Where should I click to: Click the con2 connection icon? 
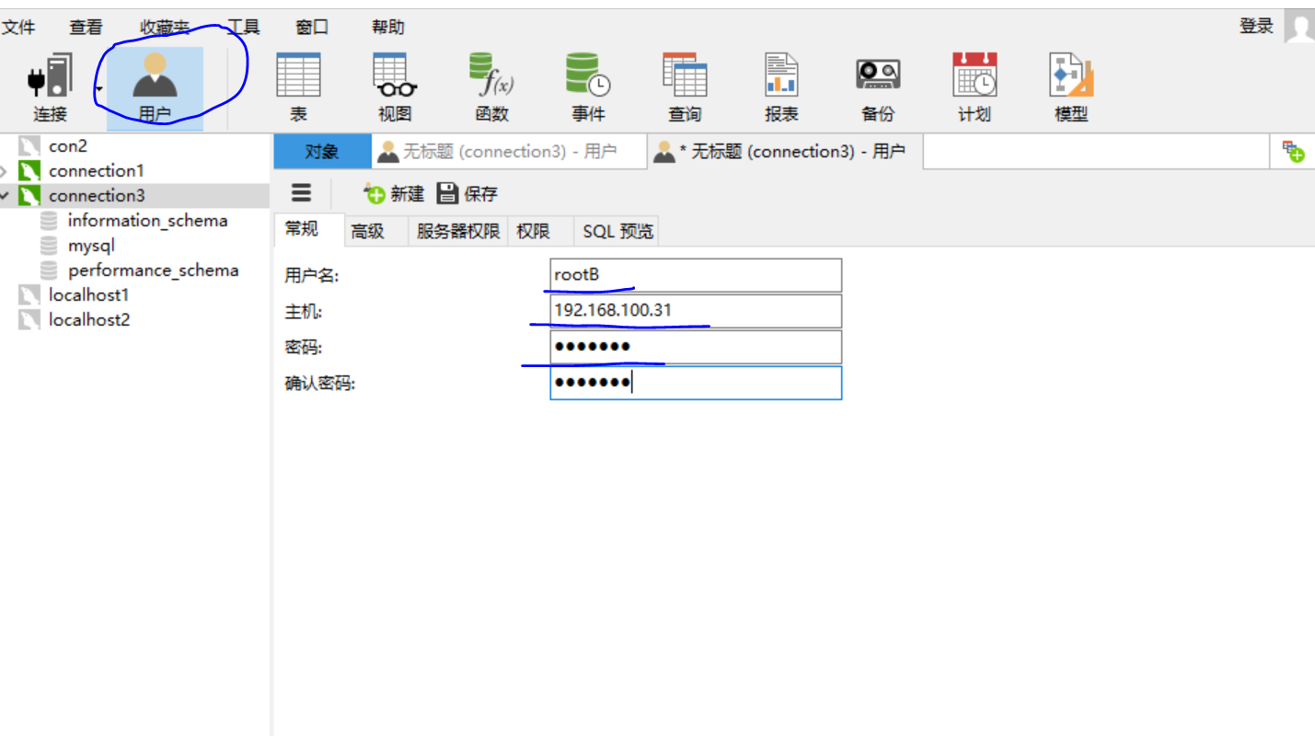coord(30,145)
